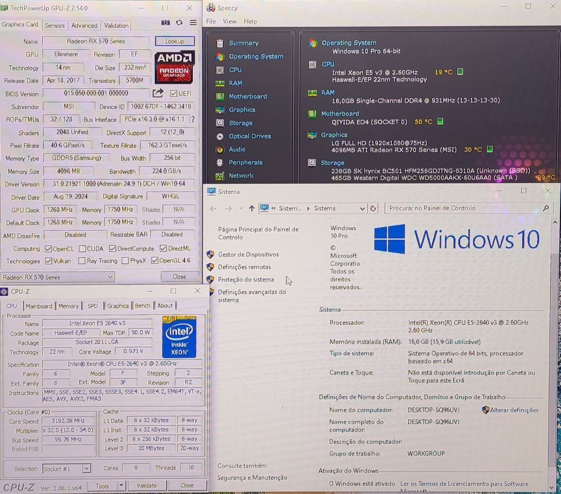Open Definições remotas link
This screenshot has width=561, height=494.
pyautogui.click(x=244, y=267)
